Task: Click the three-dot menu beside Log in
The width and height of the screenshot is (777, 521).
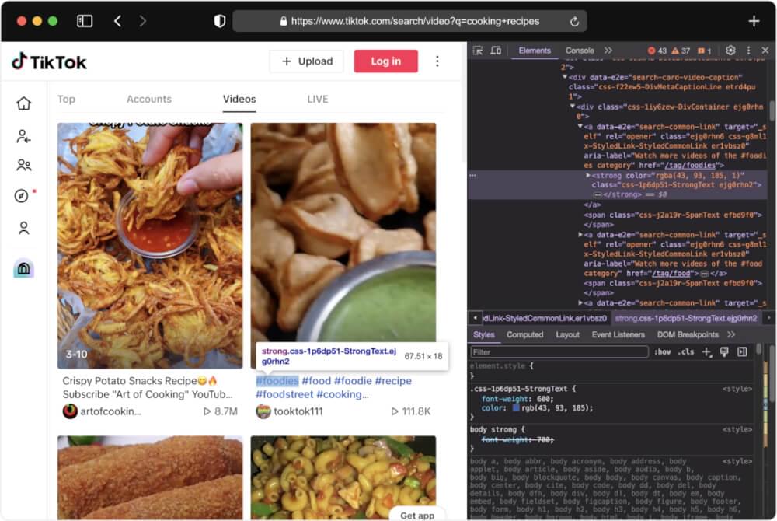Action: click(x=437, y=61)
